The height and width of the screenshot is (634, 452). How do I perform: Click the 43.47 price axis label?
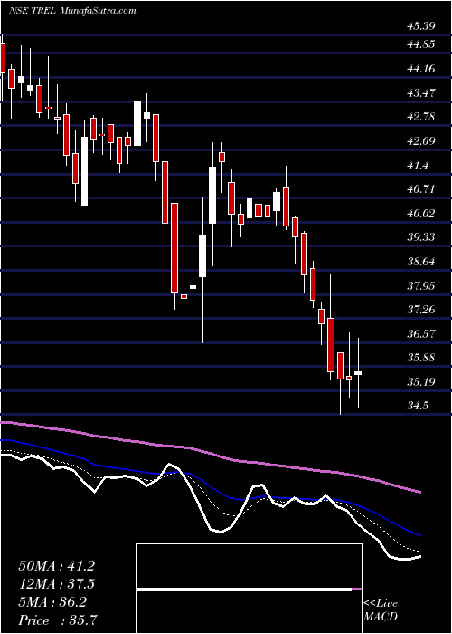click(x=421, y=92)
